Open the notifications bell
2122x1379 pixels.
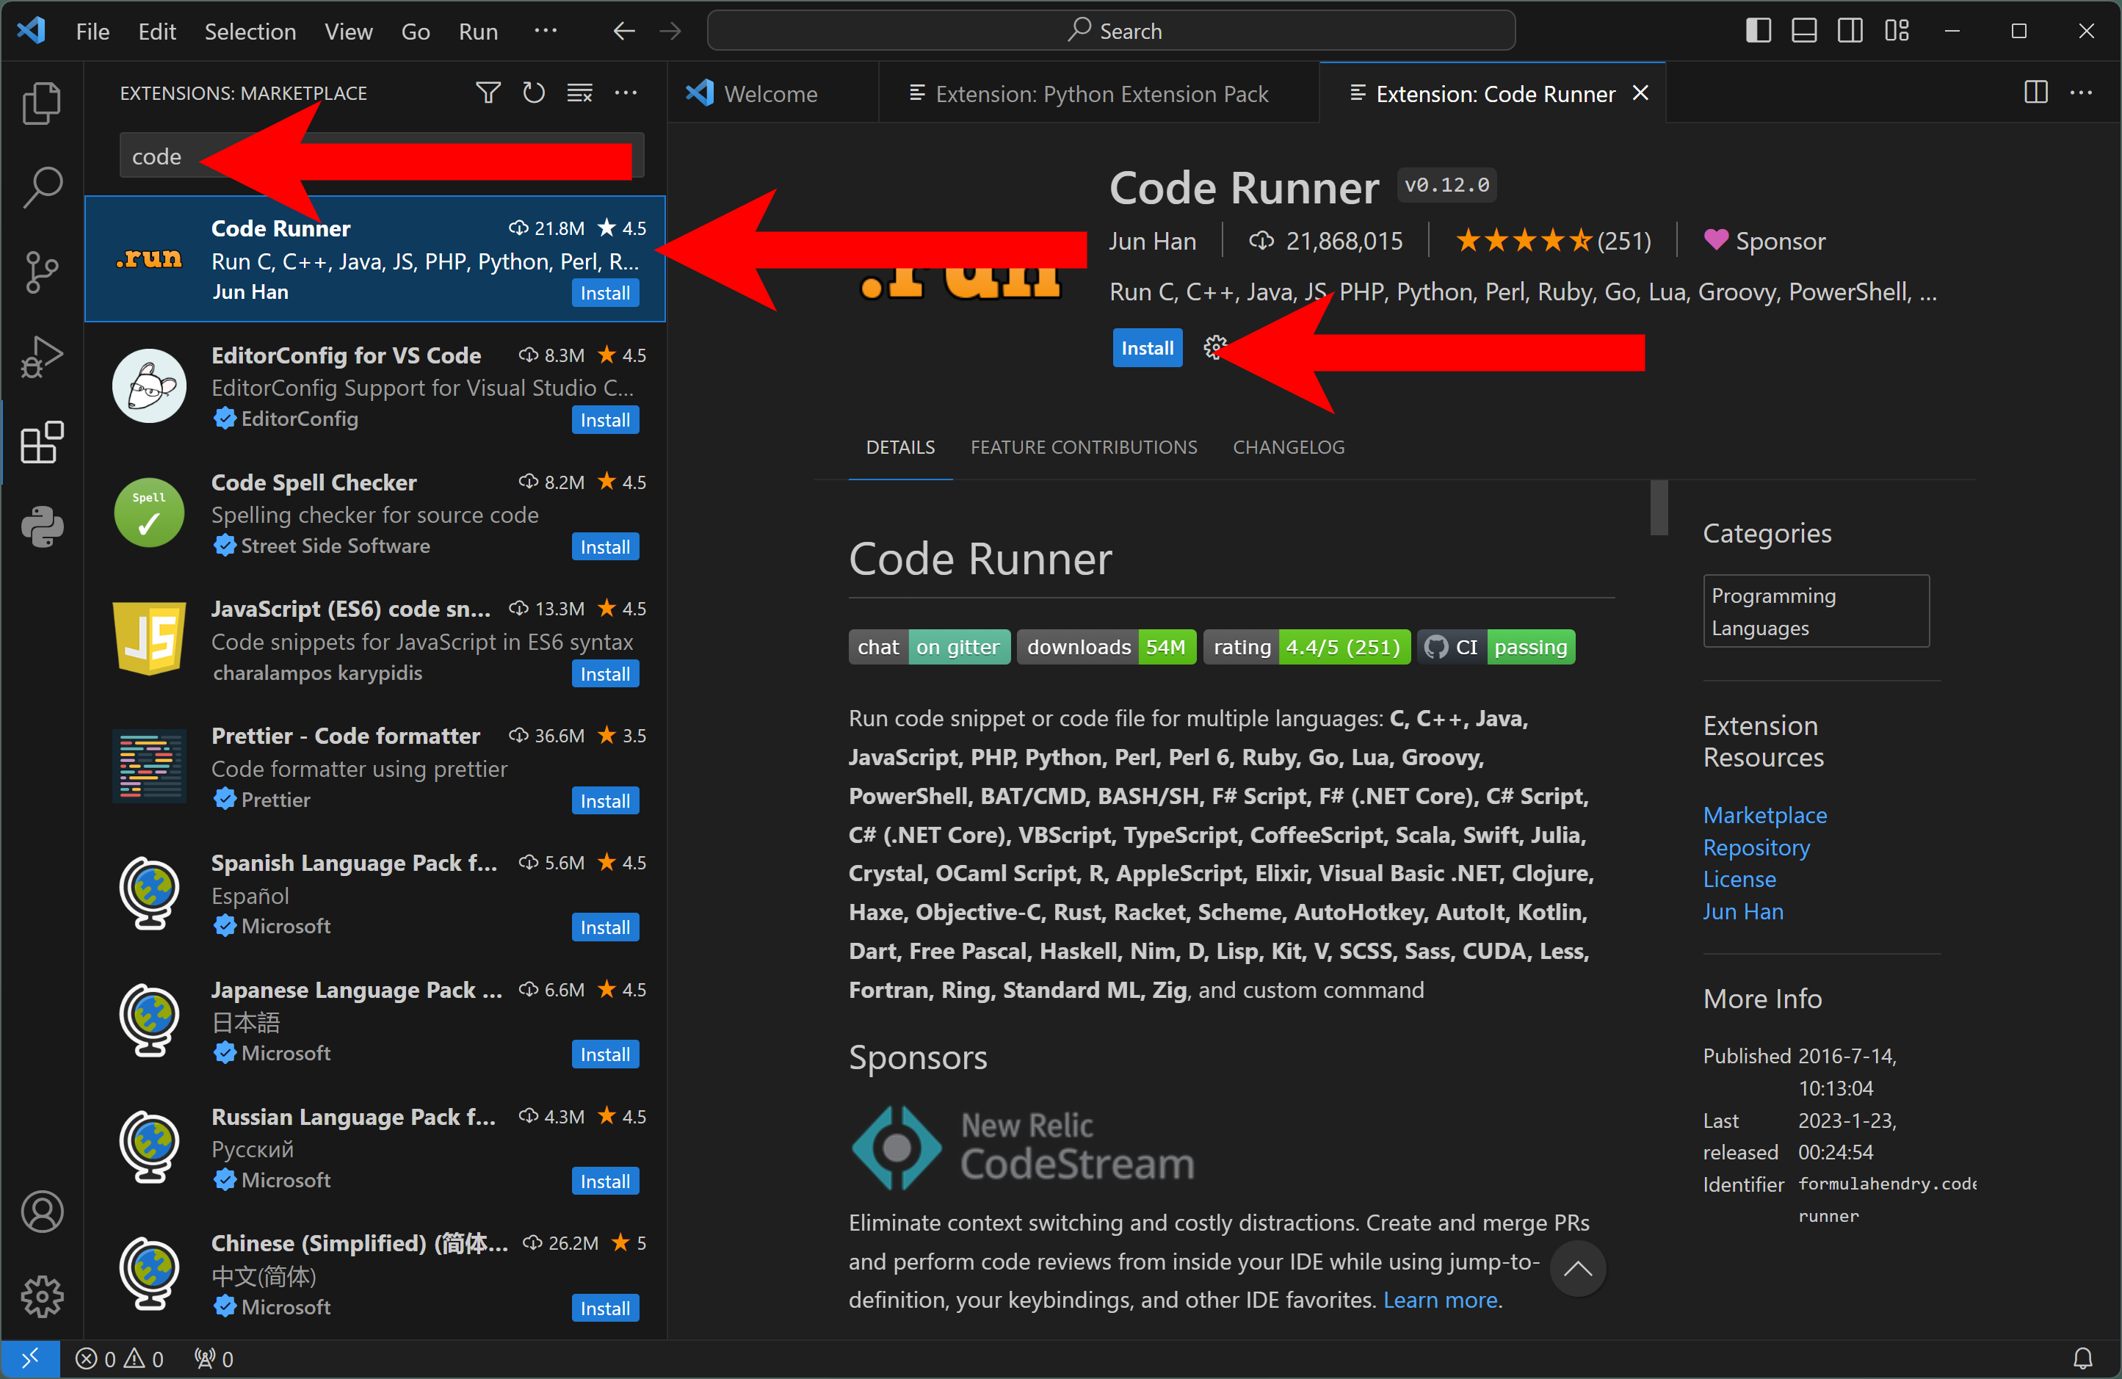(x=2083, y=1358)
